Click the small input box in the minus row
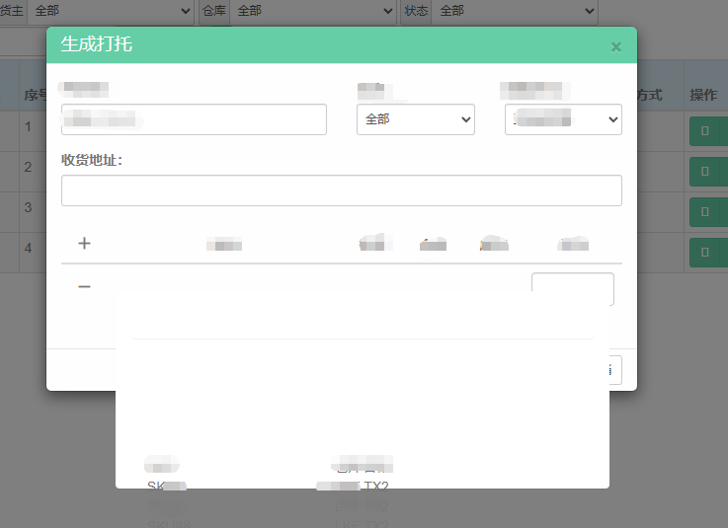This screenshot has width=728, height=528. (573, 288)
